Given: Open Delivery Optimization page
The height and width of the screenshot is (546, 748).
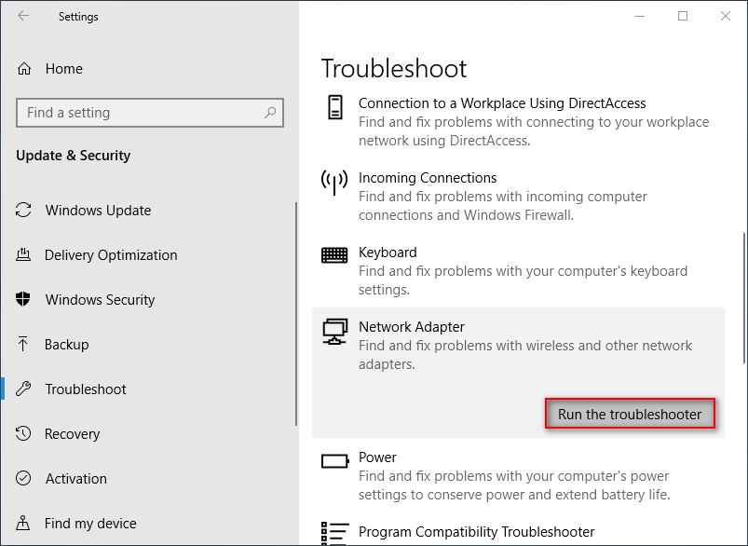Looking at the screenshot, I should (111, 255).
